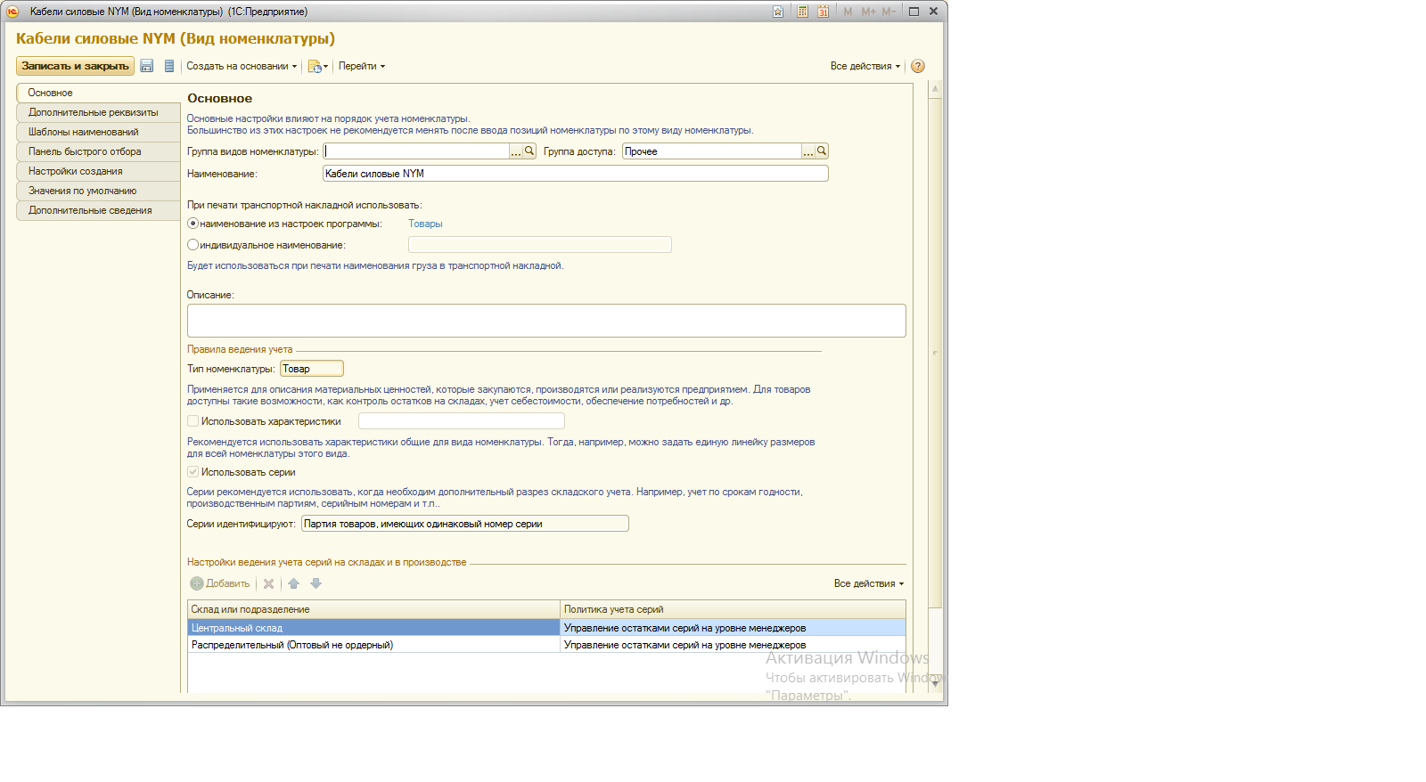Image resolution: width=1426 pixels, height=782 pixels.
Task: Click policy cell in Центральный склад row
Action: point(733,628)
